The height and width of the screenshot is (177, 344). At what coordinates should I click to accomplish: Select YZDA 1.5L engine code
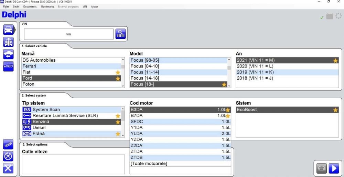[x=180, y=140]
